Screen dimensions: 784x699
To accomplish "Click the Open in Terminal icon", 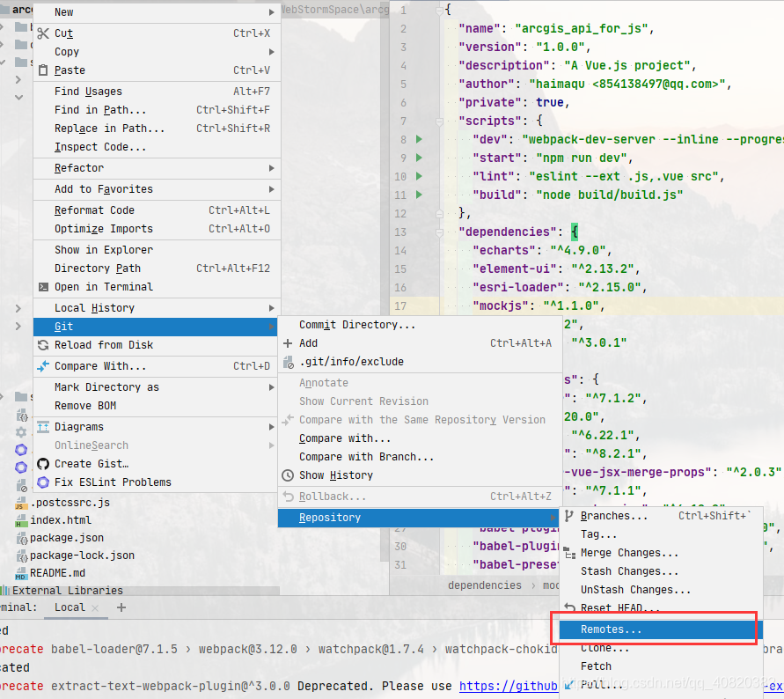I will point(43,287).
